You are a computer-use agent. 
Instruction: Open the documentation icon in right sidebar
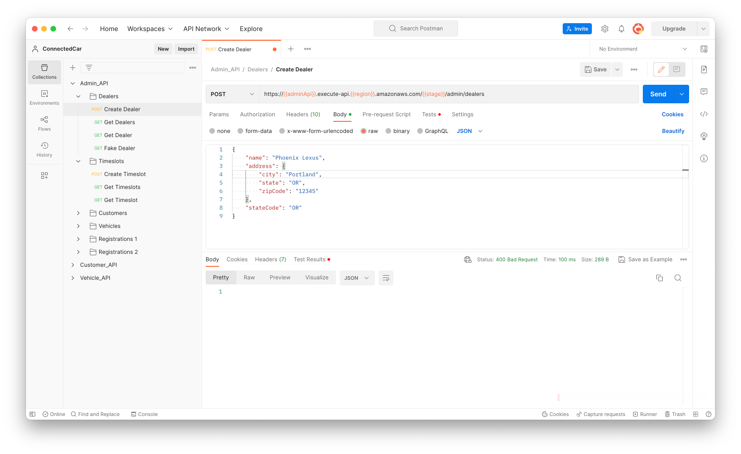click(x=704, y=69)
